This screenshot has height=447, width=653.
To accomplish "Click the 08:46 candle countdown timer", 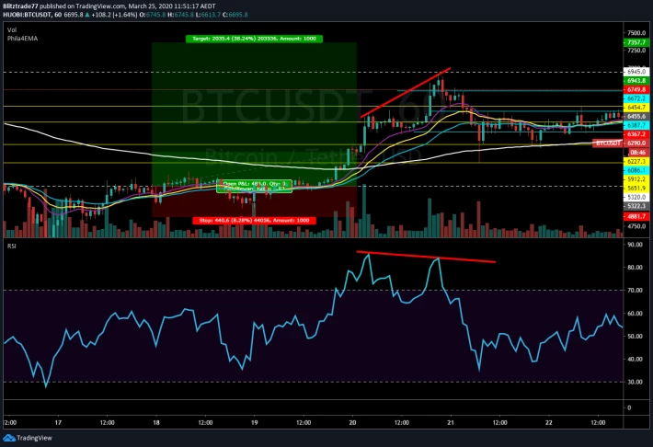I will [636, 153].
